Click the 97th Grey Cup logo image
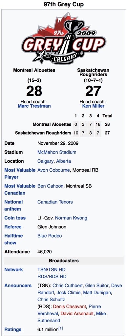 (x=63, y=38)
